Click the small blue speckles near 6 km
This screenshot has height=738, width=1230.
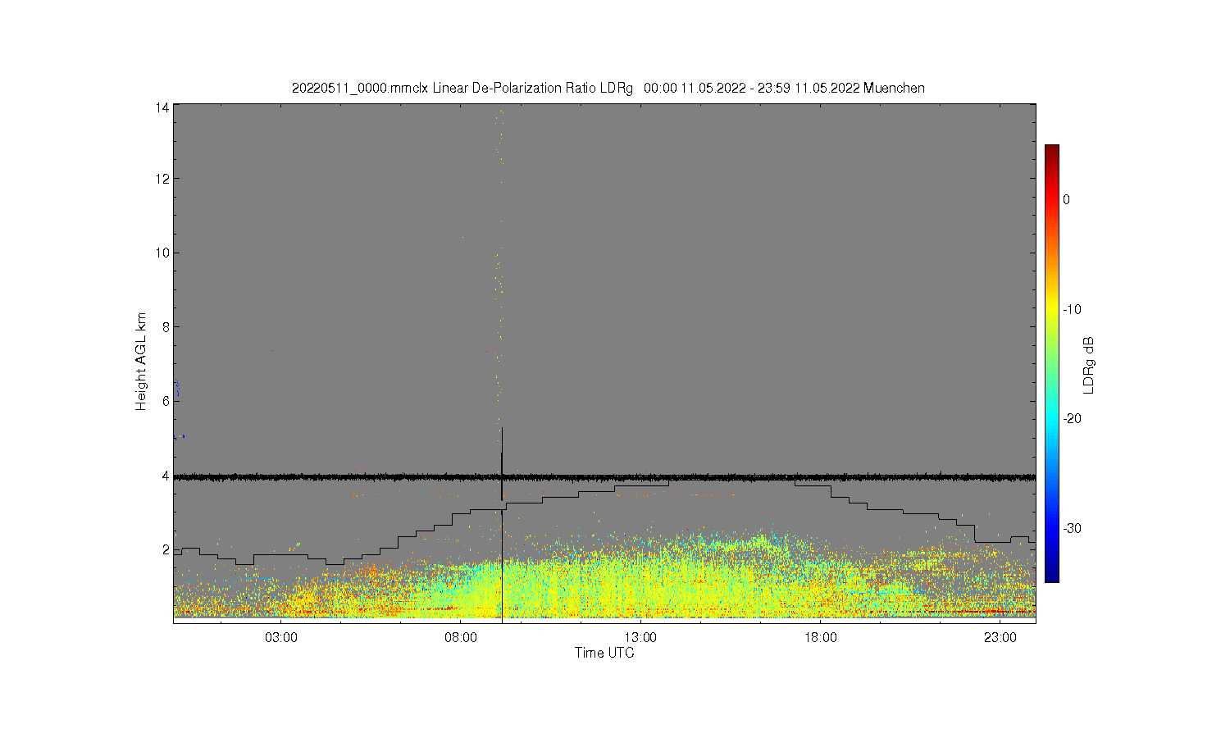(x=177, y=388)
